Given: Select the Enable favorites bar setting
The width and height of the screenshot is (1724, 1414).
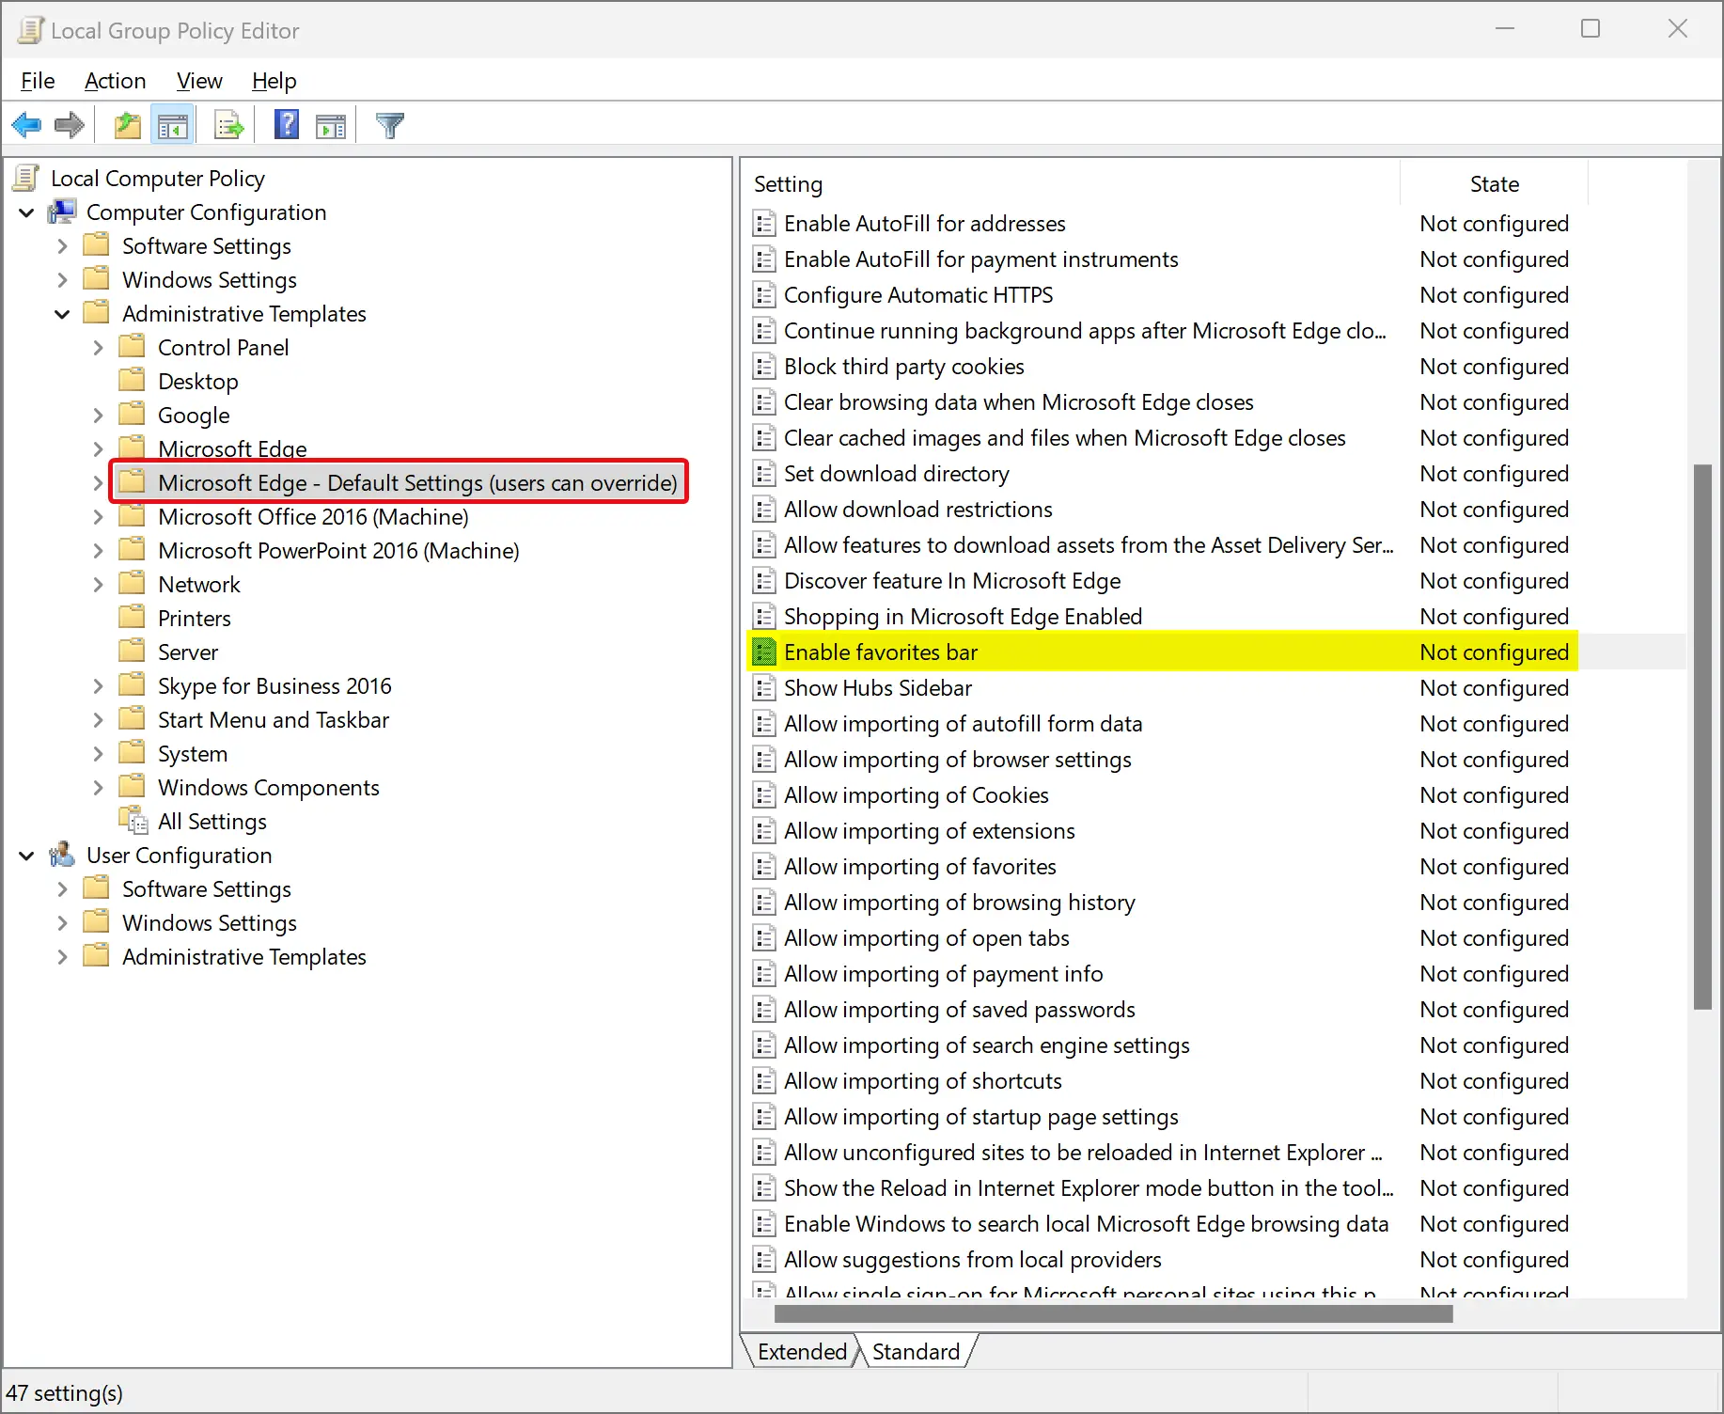Looking at the screenshot, I should [x=880, y=652].
